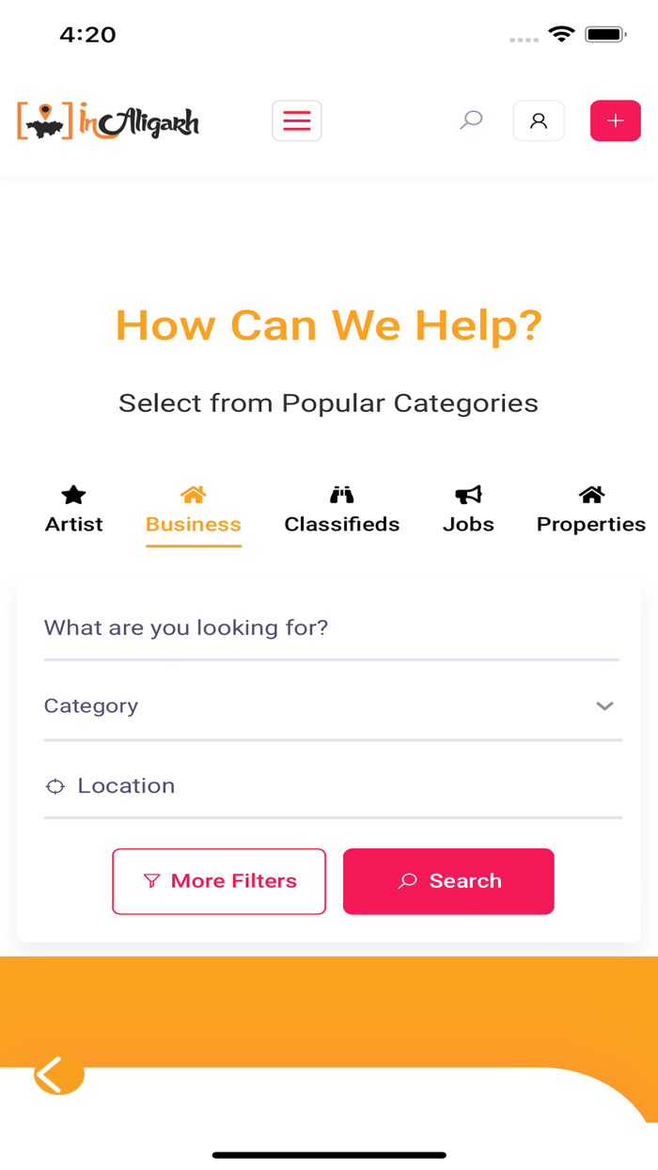This screenshot has height=1170, width=658.
Task: Tap the pink plus add button
Action: [x=615, y=121]
